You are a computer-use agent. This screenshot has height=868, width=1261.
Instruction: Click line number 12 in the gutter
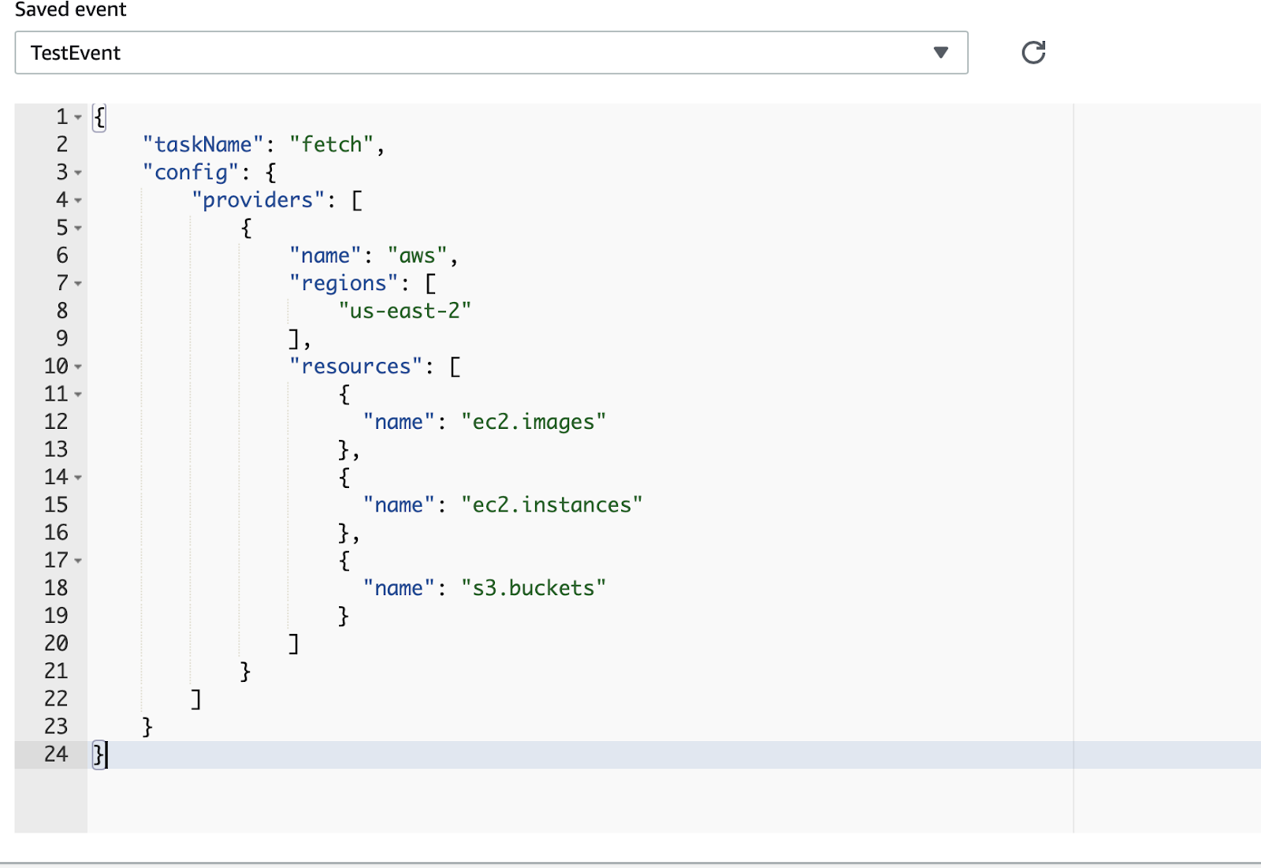[56, 422]
